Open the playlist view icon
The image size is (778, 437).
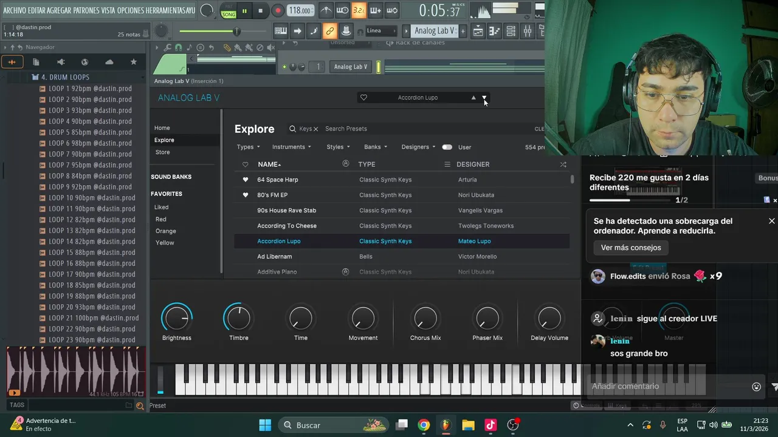[478, 31]
